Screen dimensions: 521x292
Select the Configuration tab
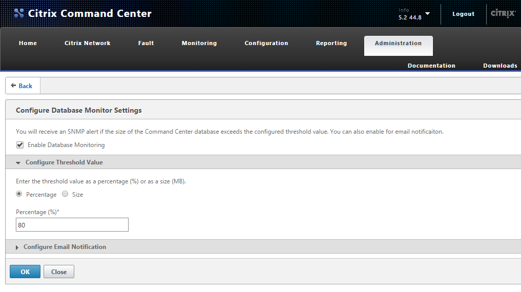pos(266,43)
